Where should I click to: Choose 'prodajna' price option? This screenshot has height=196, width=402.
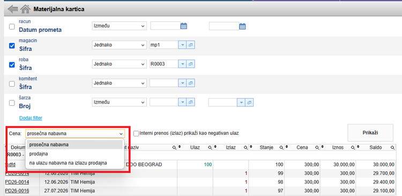tap(75, 154)
